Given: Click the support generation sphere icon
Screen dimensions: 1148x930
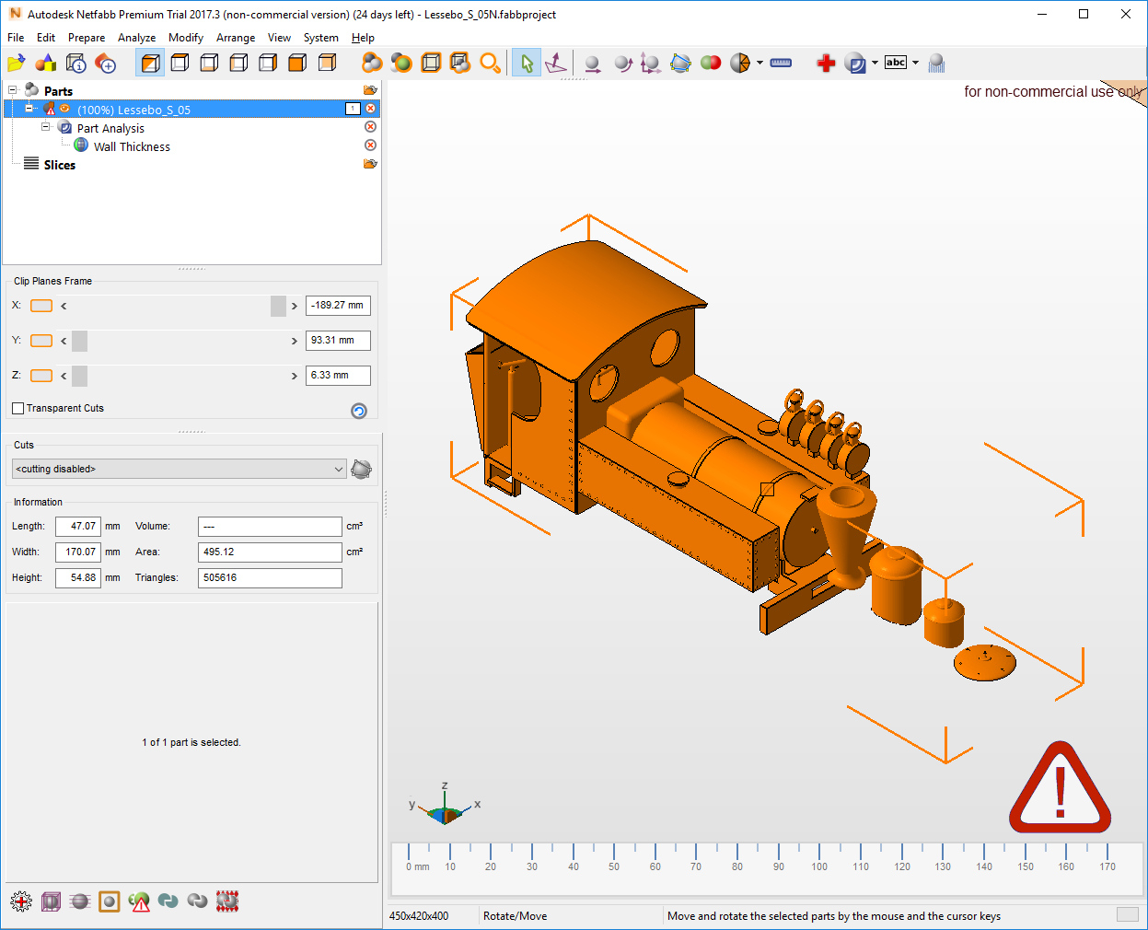Looking at the screenshot, I should pyautogui.click(x=937, y=63).
